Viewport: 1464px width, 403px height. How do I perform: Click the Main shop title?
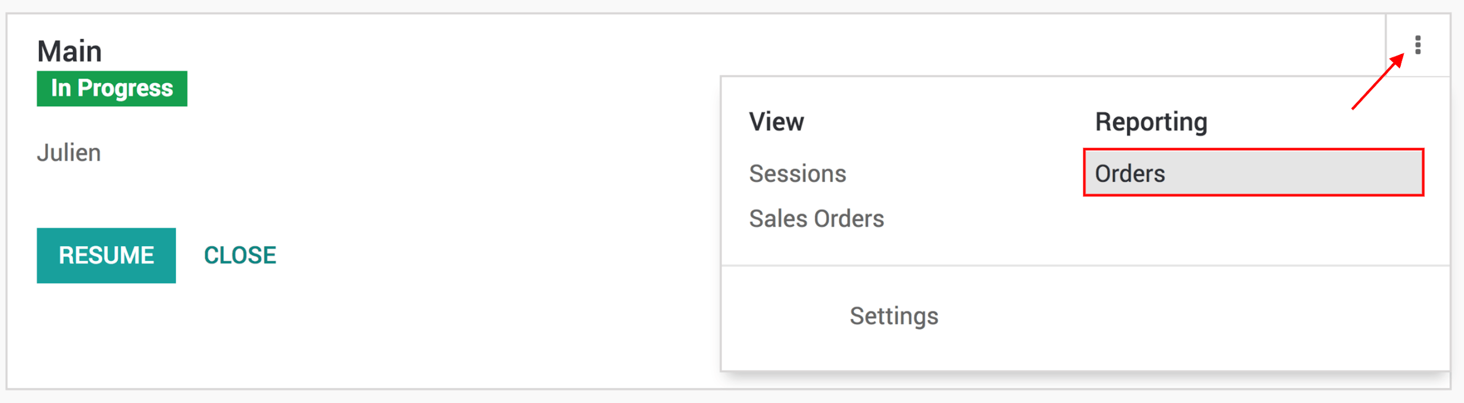pos(70,50)
